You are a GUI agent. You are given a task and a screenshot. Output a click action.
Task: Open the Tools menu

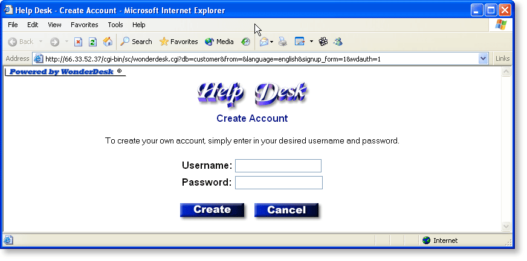115,25
